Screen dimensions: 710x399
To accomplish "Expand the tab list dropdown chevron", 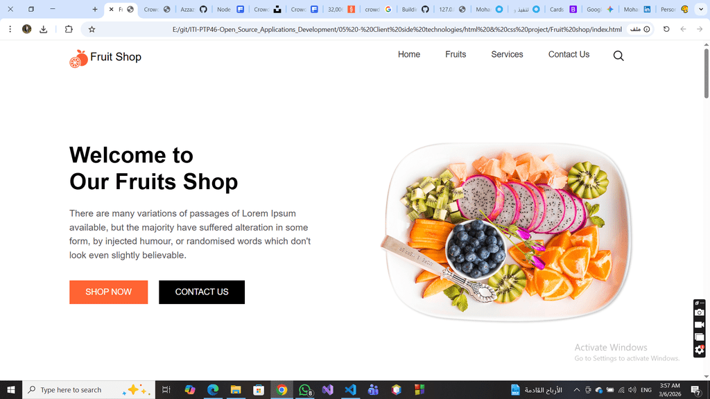I will pos(701,9).
